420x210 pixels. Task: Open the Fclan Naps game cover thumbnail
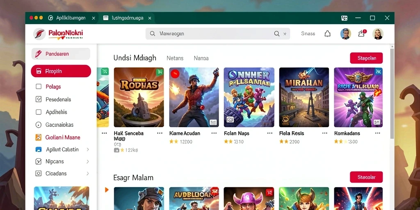pyautogui.click(x=249, y=97)
